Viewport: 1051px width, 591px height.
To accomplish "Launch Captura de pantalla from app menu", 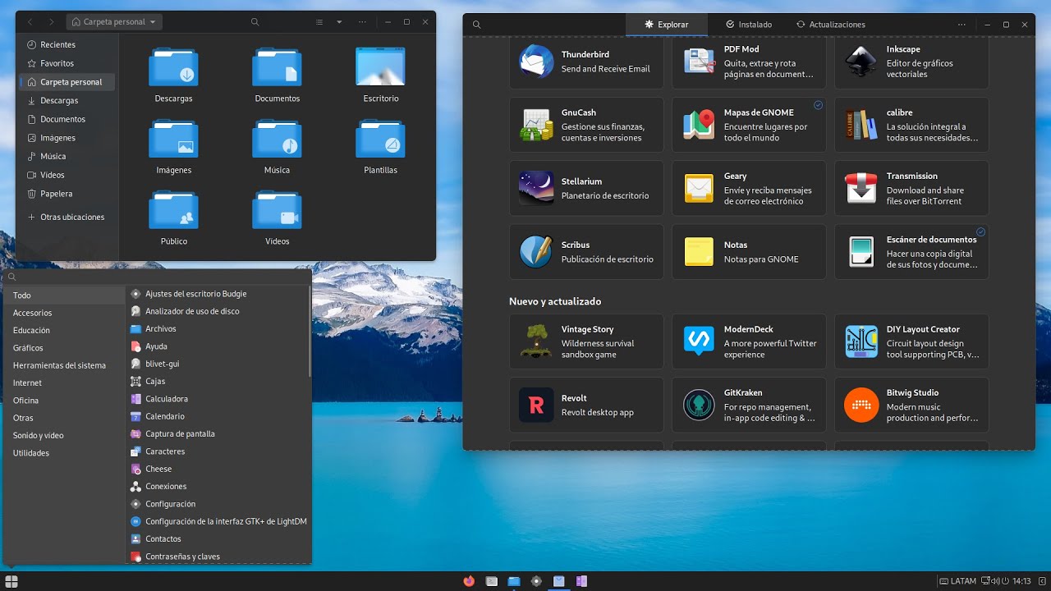I will (218, 433).
